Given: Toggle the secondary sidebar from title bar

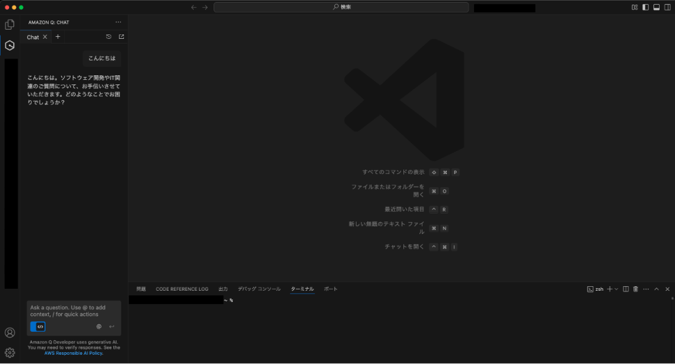Looking at the screenshot, I should [667, 7].
